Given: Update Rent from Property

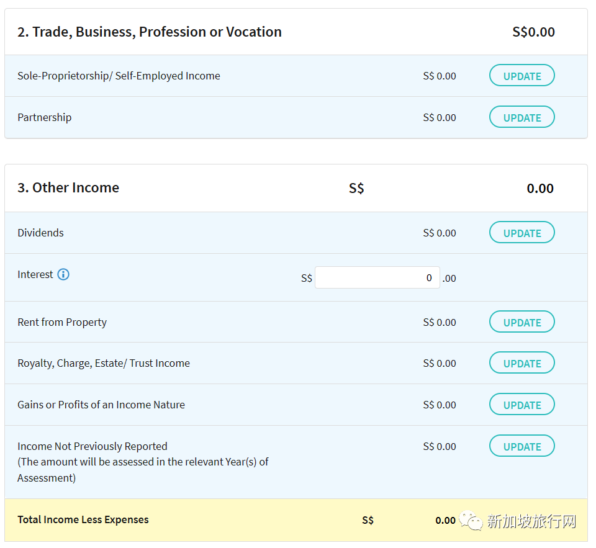Looking at the screenshot, I should click(522, 322).
